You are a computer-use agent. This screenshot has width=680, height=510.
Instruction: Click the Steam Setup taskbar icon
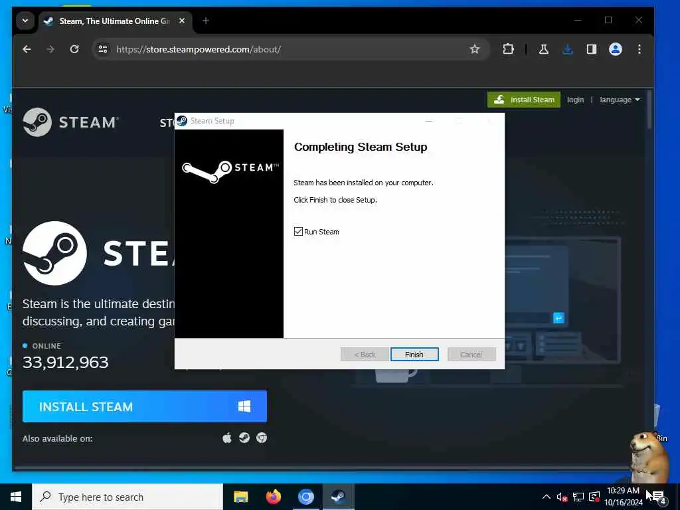coord(338,497)
